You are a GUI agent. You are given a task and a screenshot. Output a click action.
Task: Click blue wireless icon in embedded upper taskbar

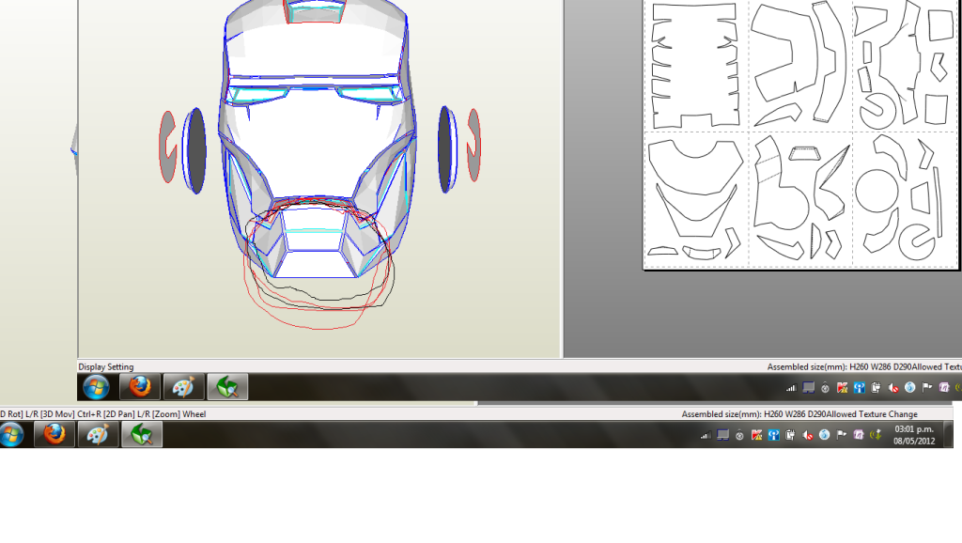click(859, 388)
